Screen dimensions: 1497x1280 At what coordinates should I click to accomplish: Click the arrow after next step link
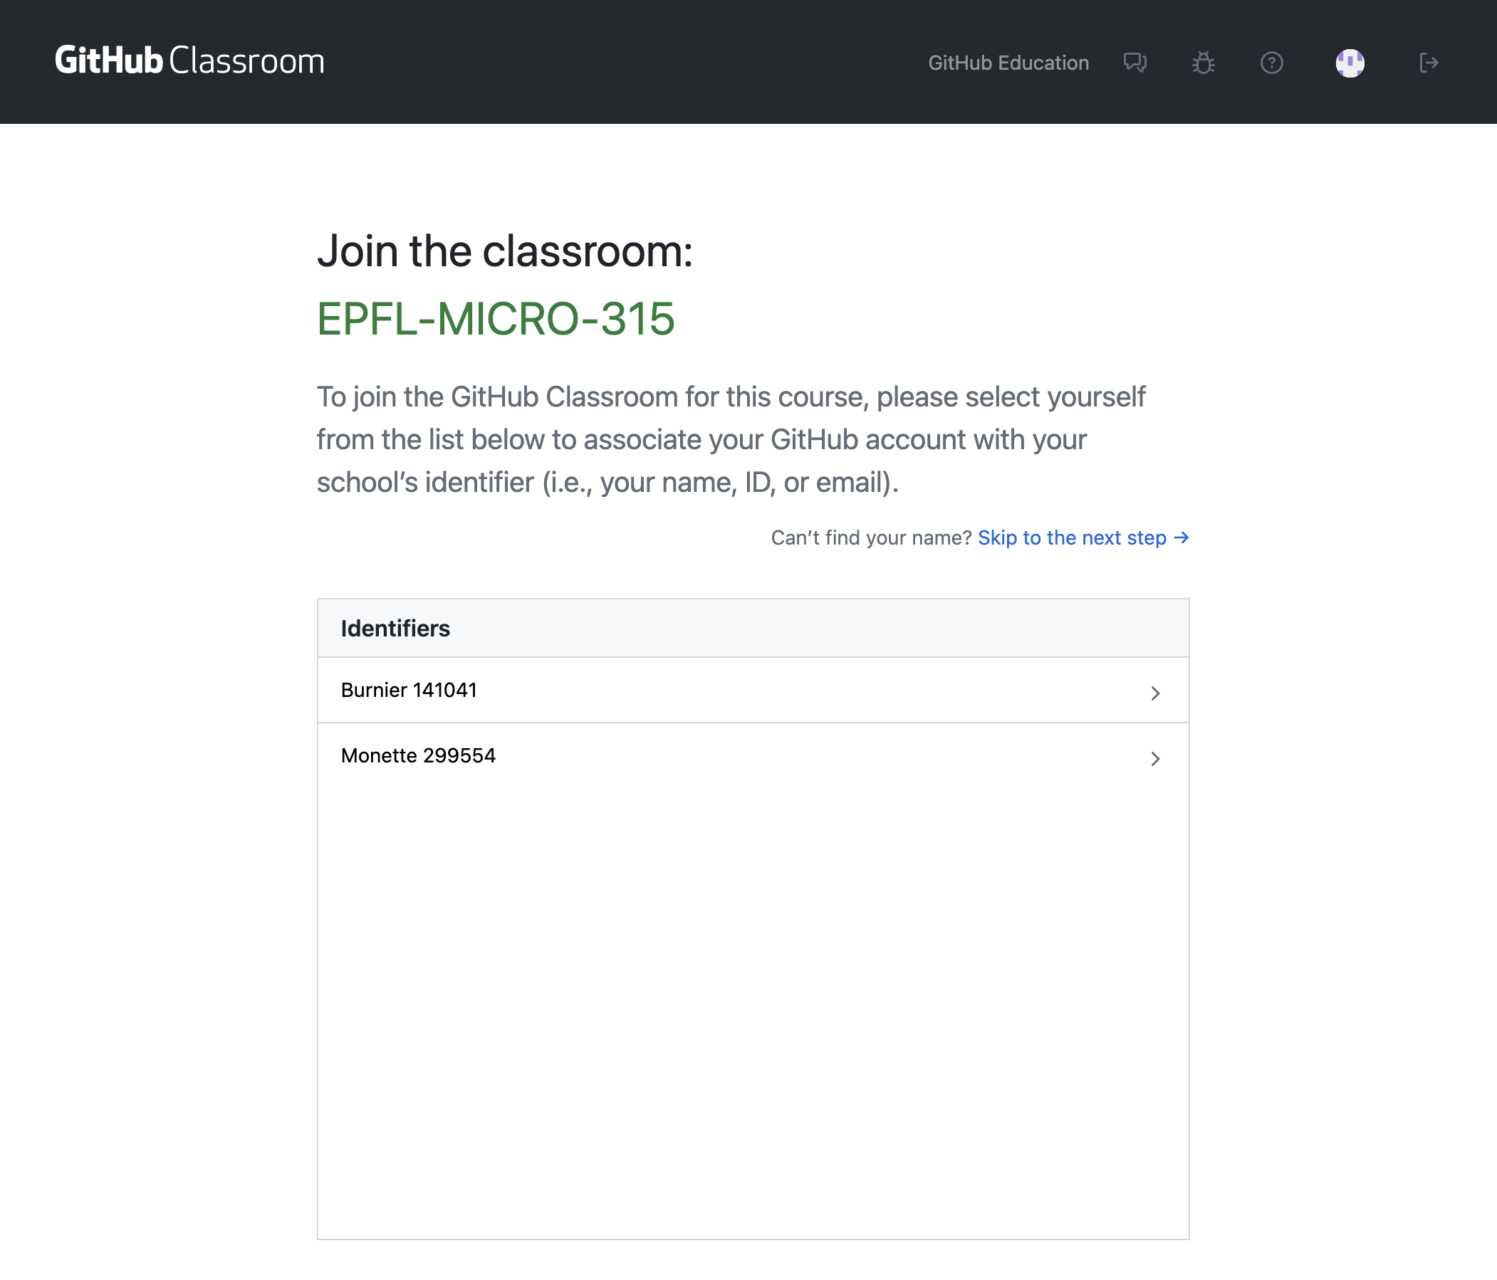coord(1182,537)
